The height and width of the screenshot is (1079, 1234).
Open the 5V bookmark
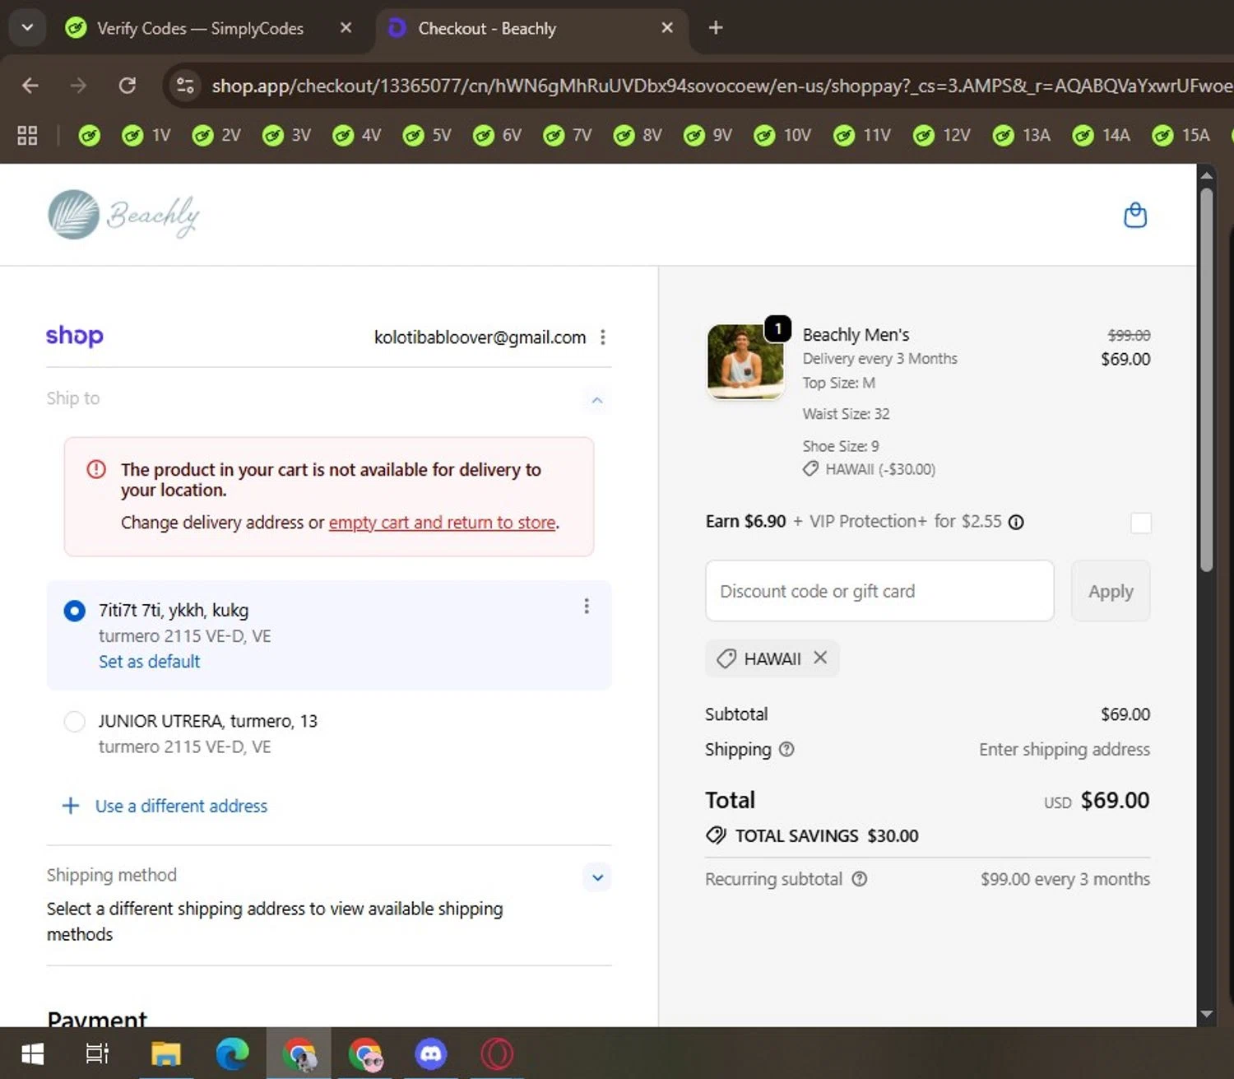(x=426, y=135)
